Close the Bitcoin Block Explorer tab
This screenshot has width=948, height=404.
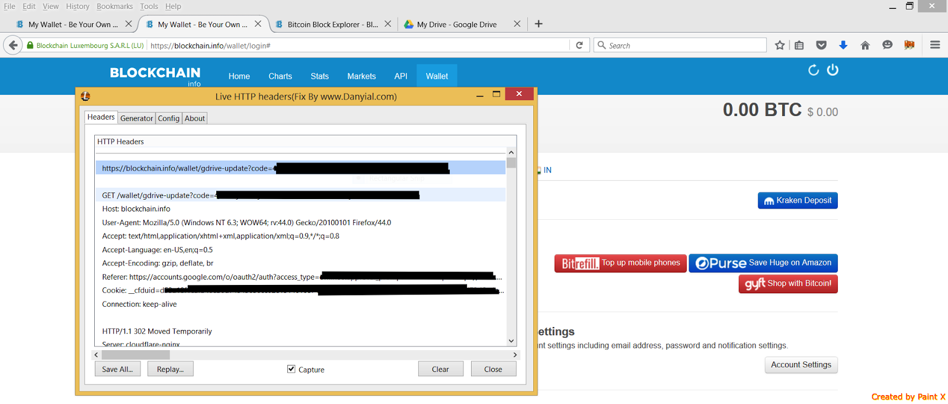click(x=387, y=24)
